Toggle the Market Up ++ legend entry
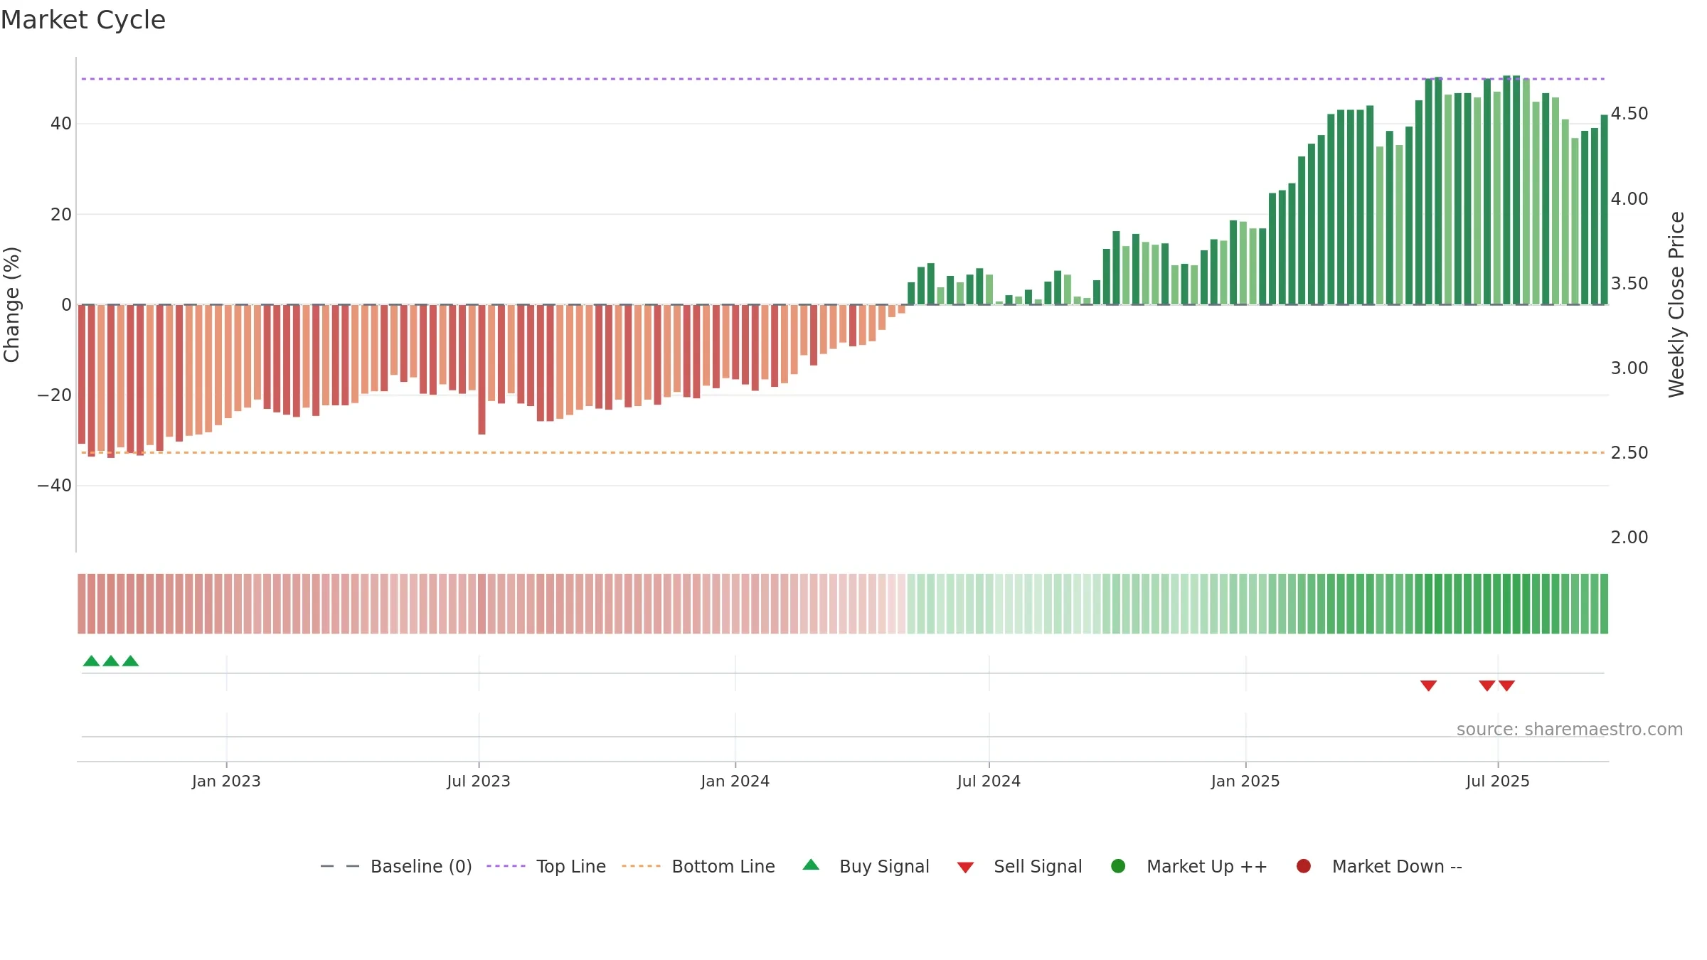This screenshot has height=960, width=1707. click(x=1189, y=866)
